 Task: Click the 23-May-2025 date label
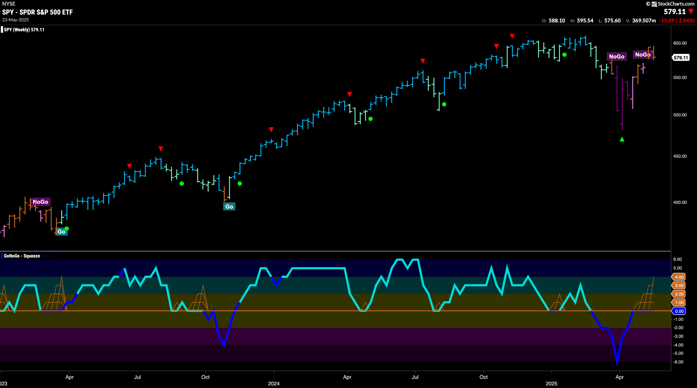click(x=15, y=20)
